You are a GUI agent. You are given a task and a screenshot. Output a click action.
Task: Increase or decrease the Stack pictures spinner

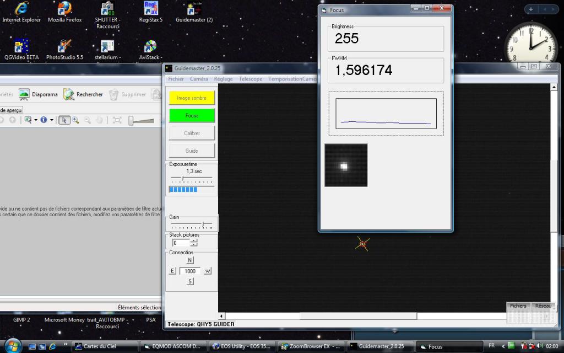[x=194, y=243]
